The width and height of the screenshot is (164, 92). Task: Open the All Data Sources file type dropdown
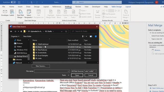point(84,71)
